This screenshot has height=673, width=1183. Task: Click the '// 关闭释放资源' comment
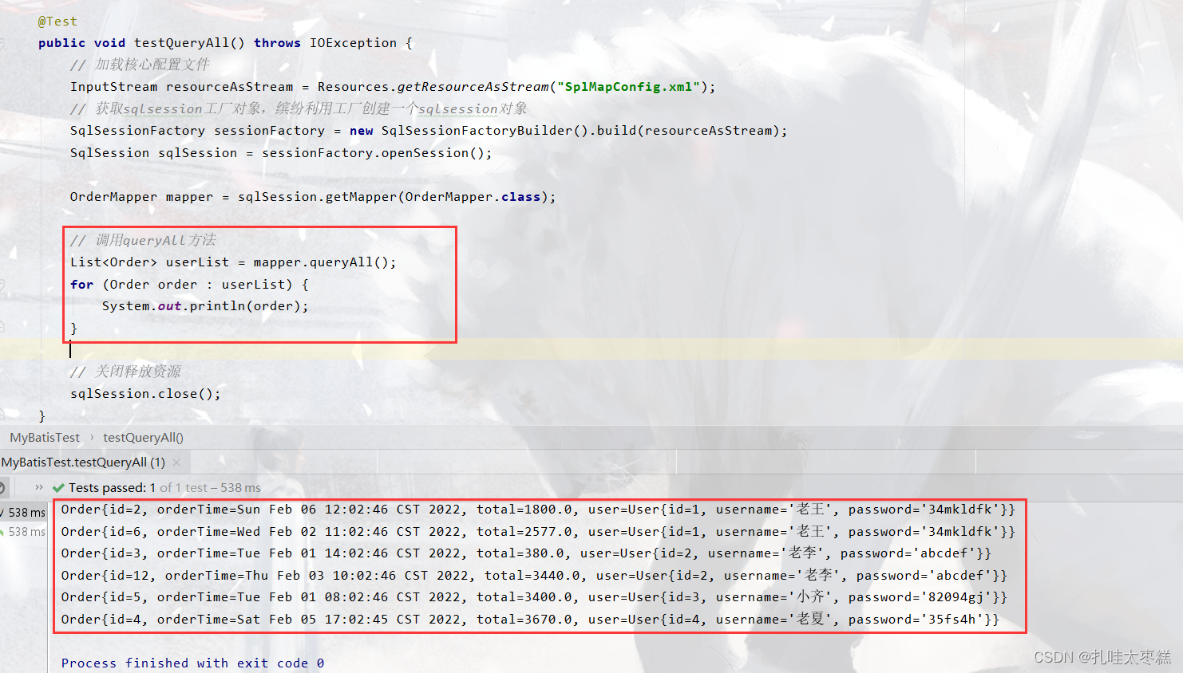tap(125, 372)
